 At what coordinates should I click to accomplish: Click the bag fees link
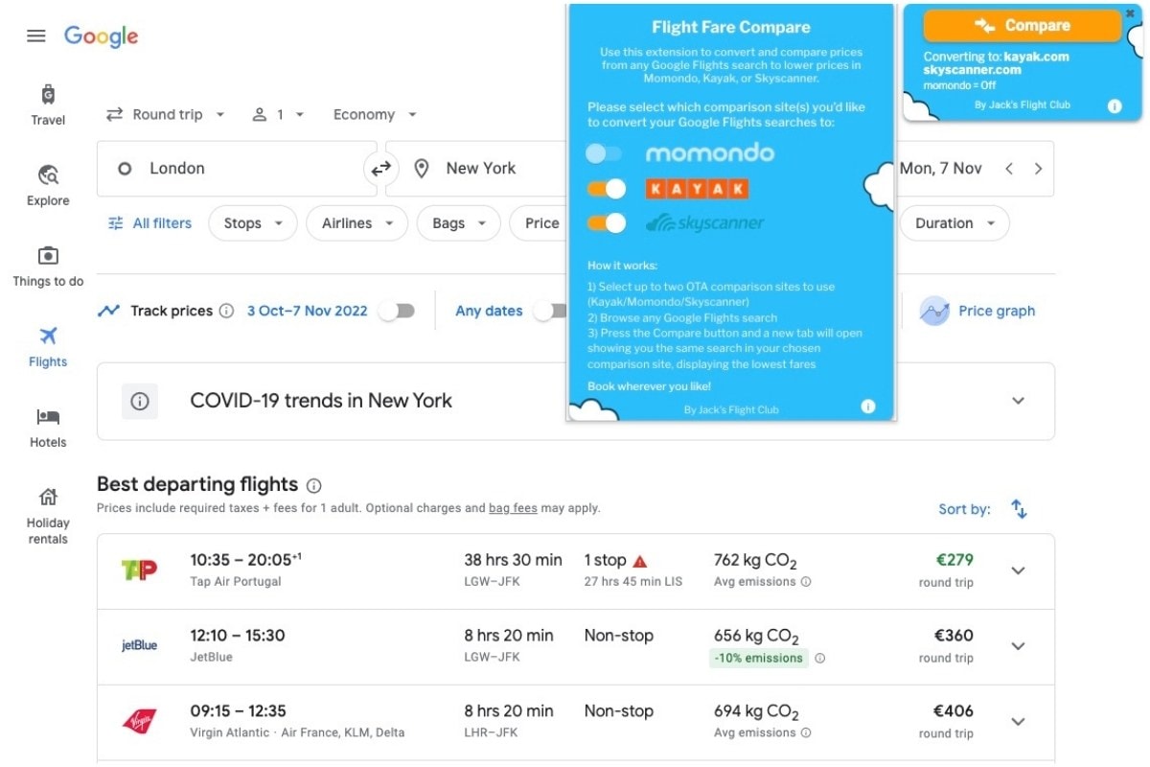513,508
